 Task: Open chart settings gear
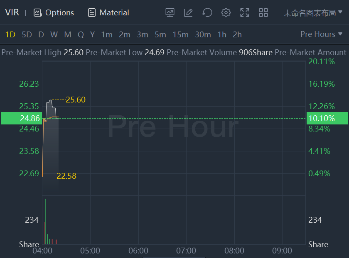click(226, 12)
